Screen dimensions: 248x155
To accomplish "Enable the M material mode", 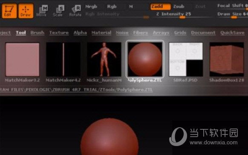I will (x=131, y=7).
